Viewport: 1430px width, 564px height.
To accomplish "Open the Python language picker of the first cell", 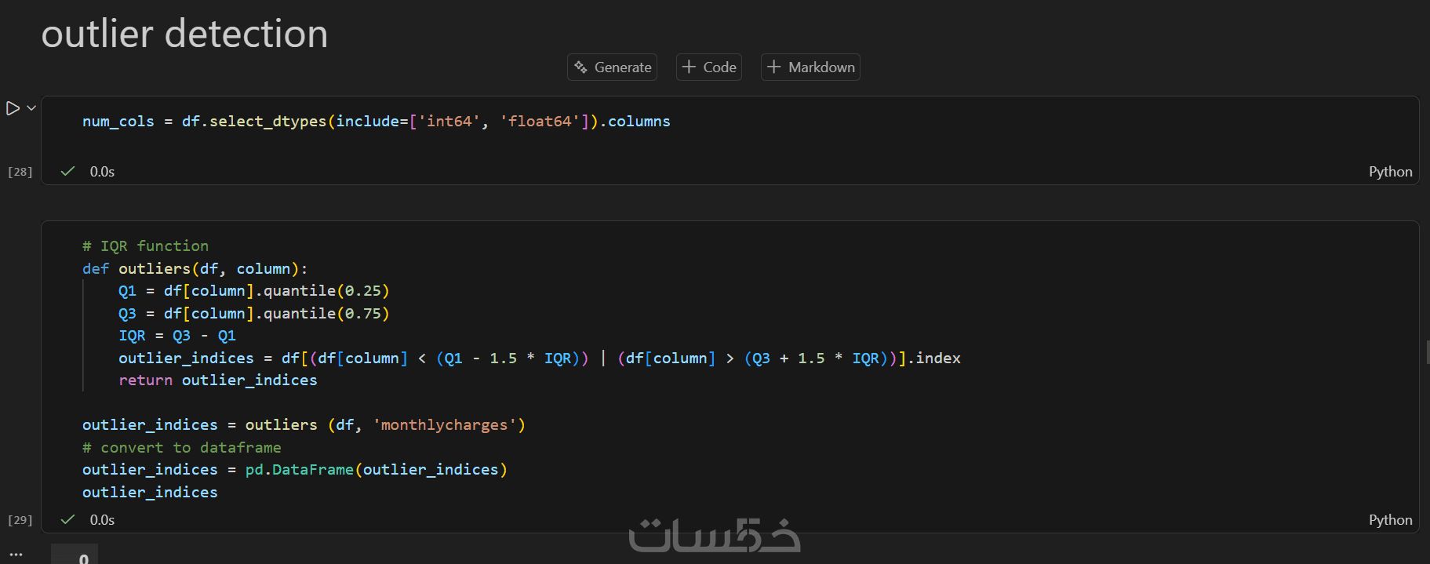I will (1390, 172).
